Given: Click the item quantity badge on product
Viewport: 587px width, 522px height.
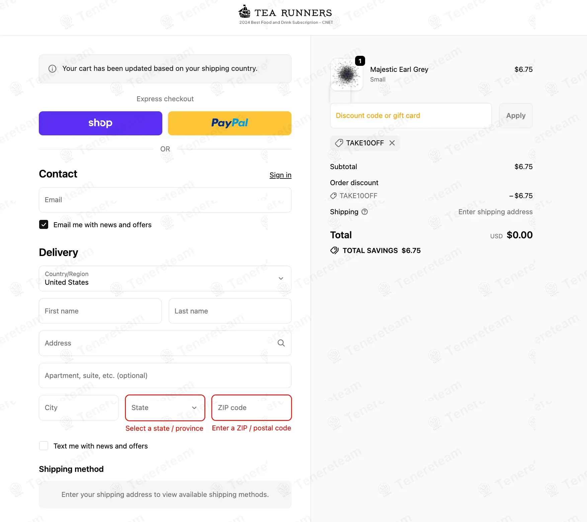Looking at the screenshot, I should coord(360,61).
